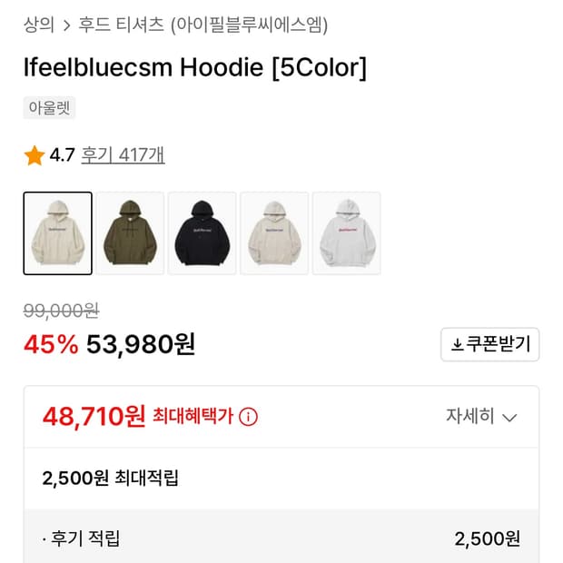
Task: Select the highlighted first beige hoodie thumbnail
Action: [x=57, y=233]
